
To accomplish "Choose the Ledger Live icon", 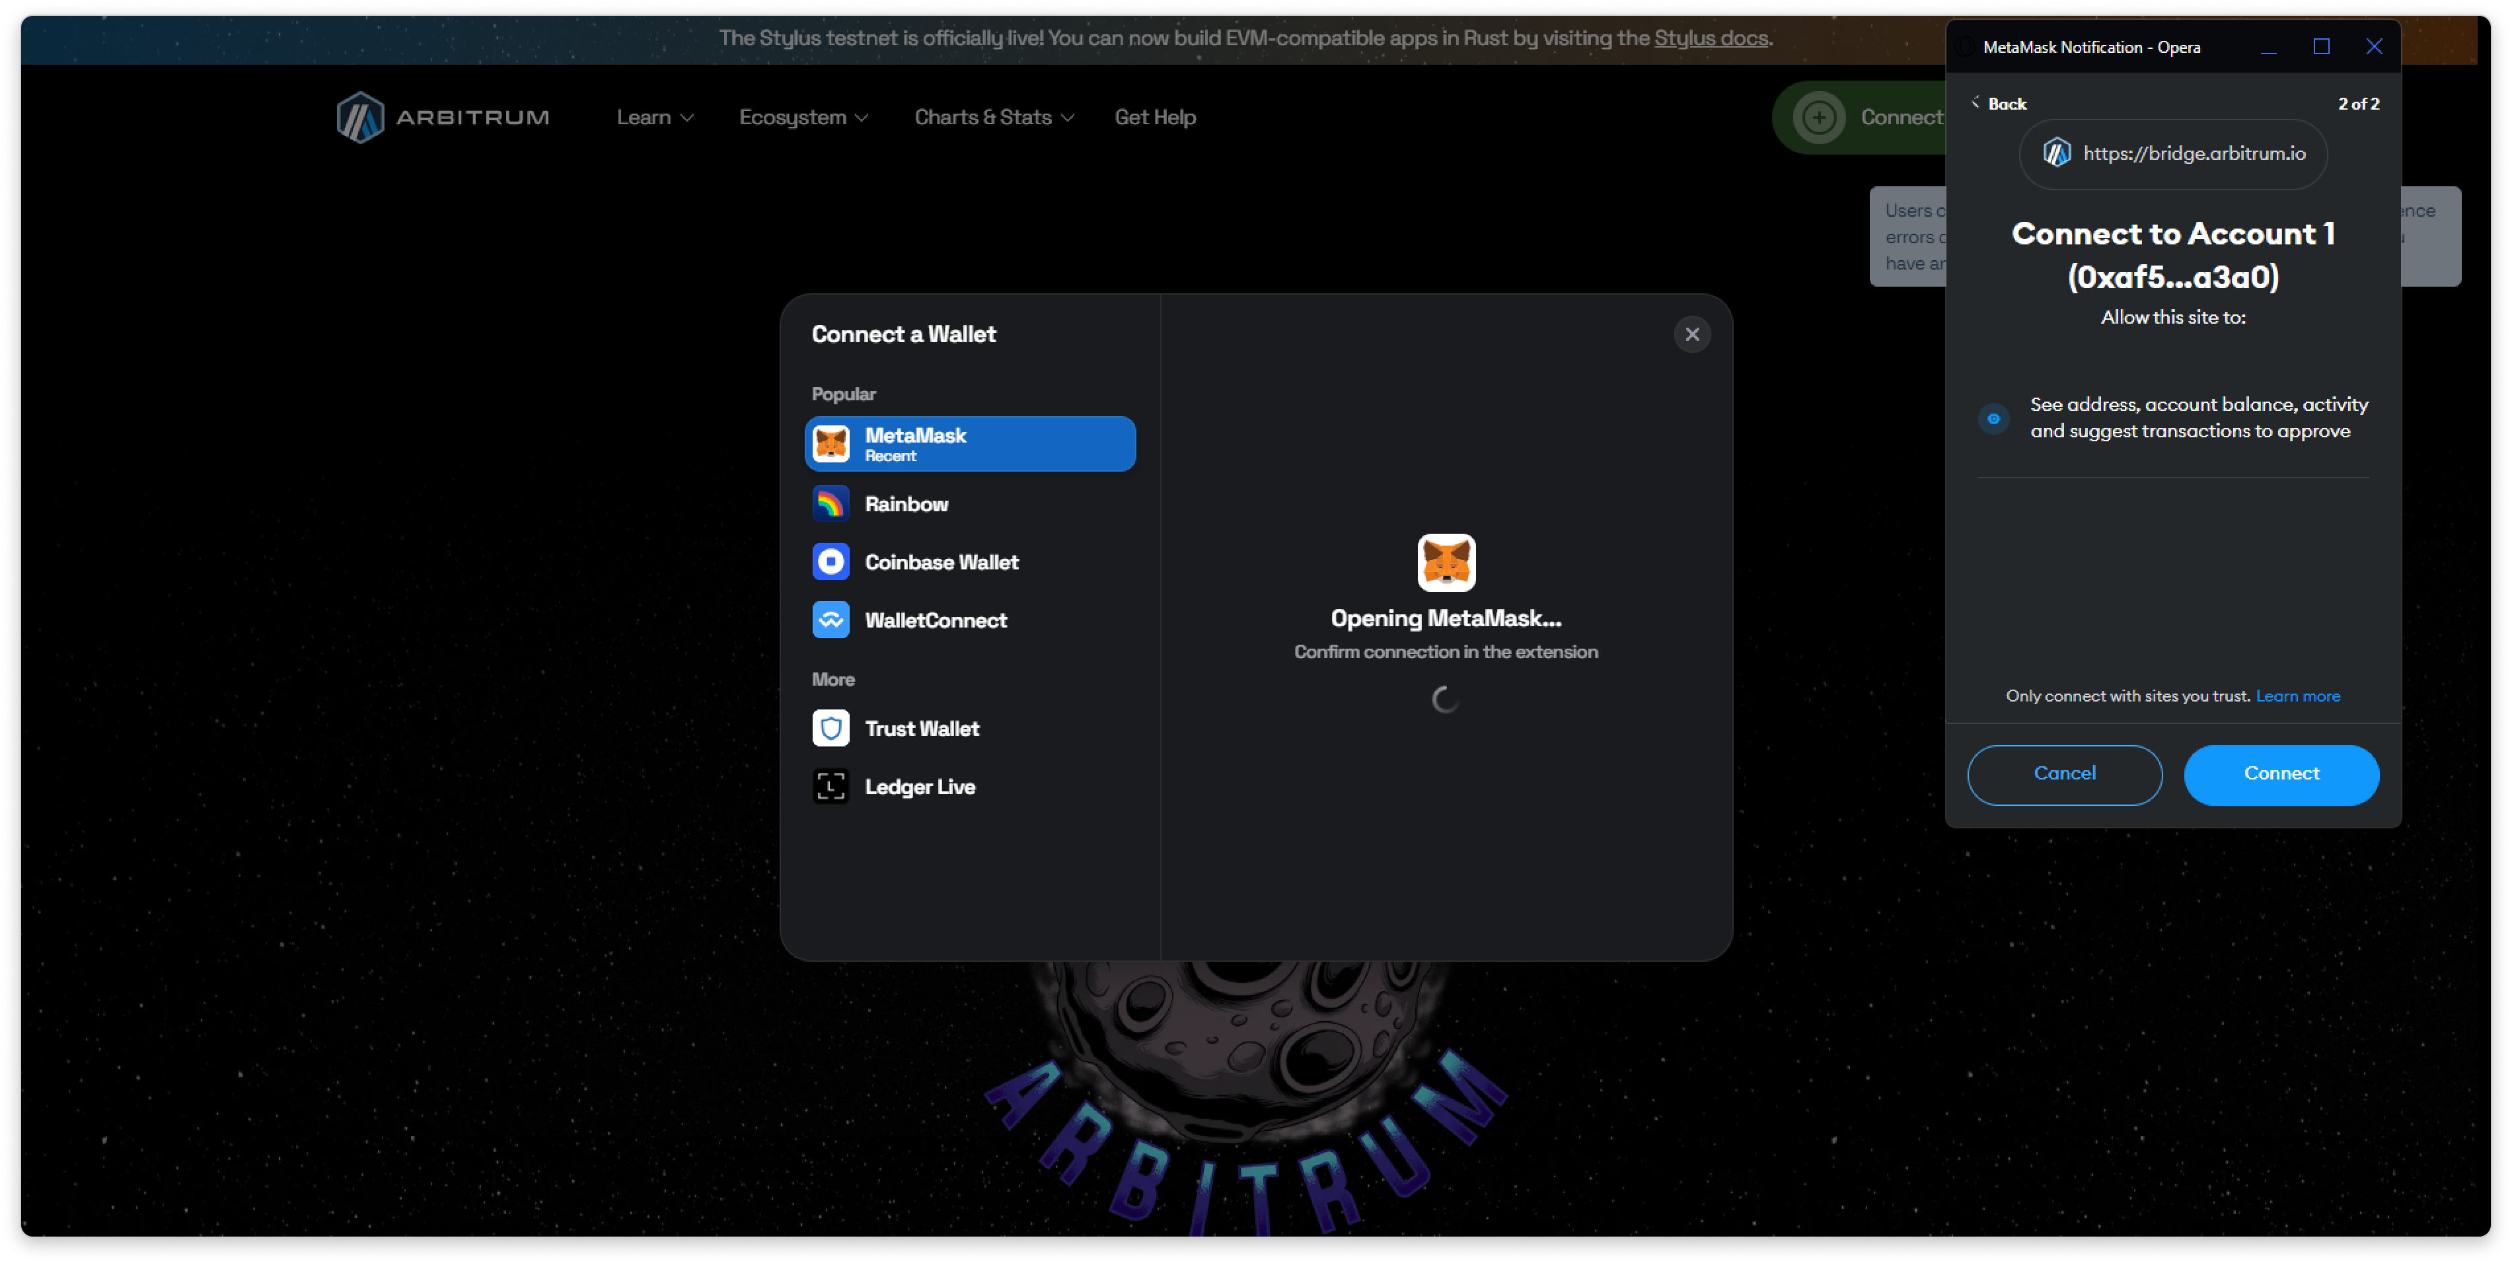I will pos(831,787).
